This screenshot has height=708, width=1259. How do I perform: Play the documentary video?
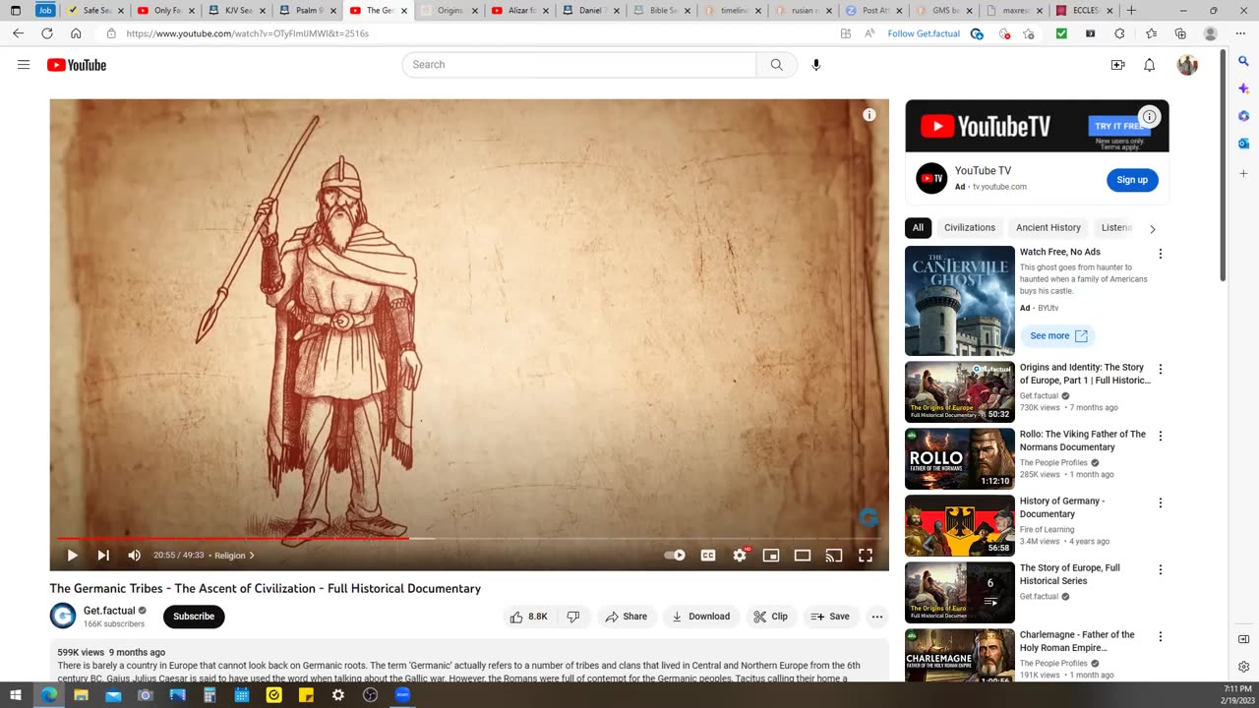click(x=73, y=556)
